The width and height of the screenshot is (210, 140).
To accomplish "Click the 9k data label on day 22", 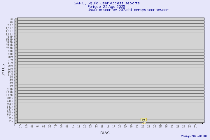I will (143, 120).
